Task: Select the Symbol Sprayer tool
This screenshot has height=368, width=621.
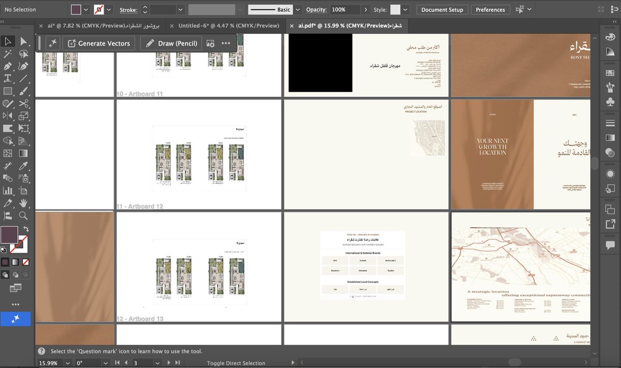Action: [x=24, y=178]
